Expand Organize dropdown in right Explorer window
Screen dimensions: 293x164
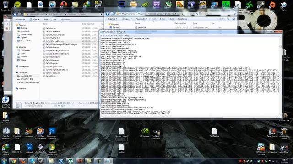coord(112,19)
